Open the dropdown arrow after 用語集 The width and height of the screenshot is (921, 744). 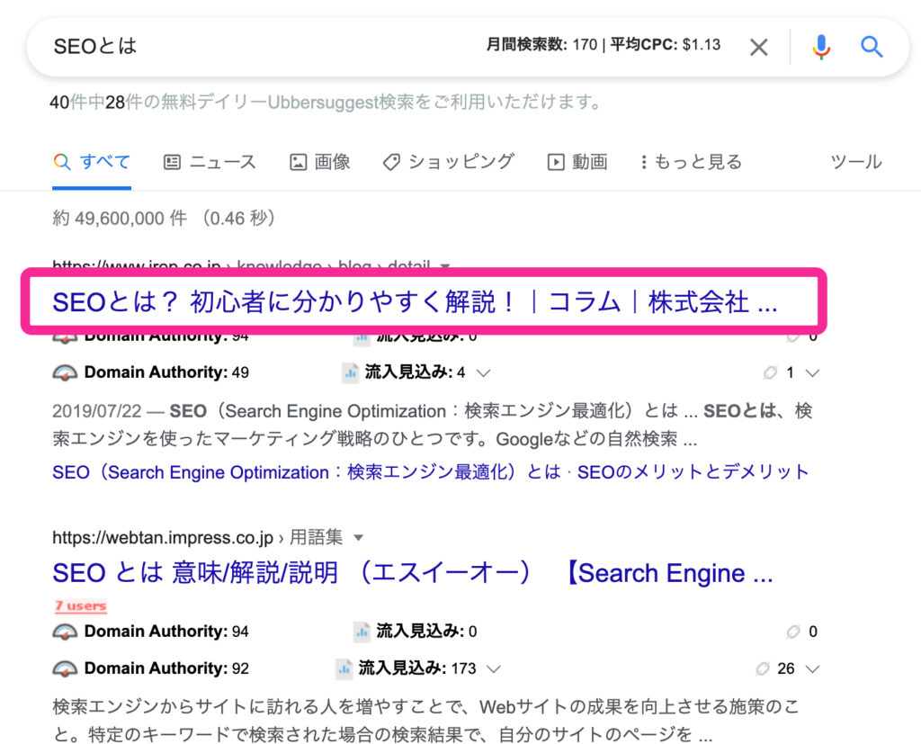358,537
